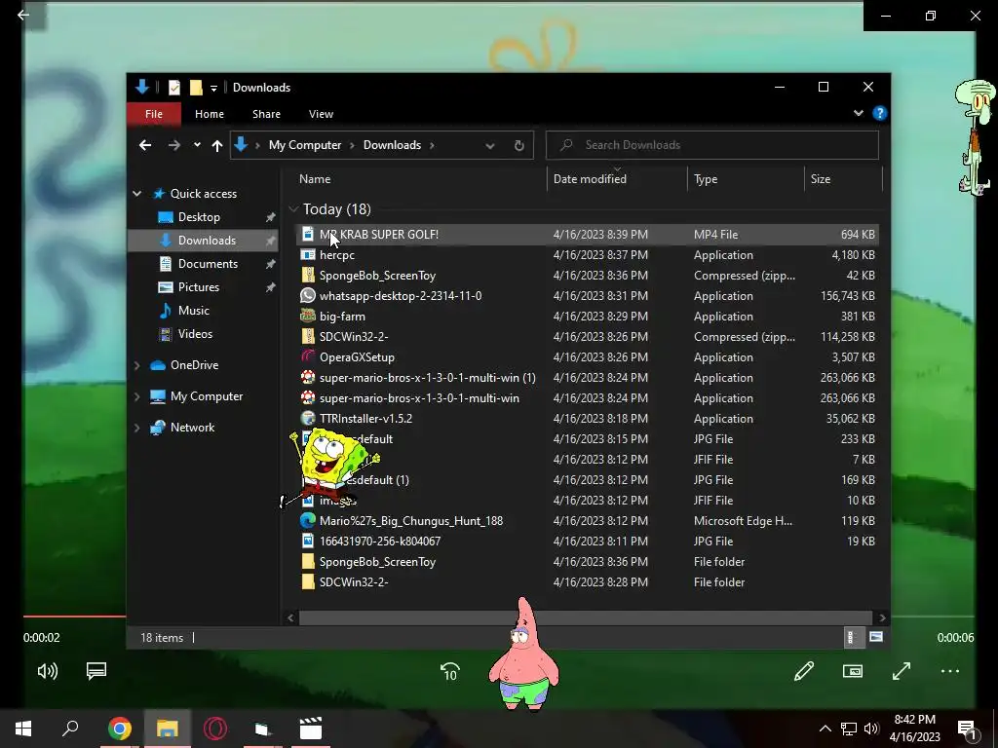Open the address bar history dropdown
Screen dimensions: 998x748
489,146
